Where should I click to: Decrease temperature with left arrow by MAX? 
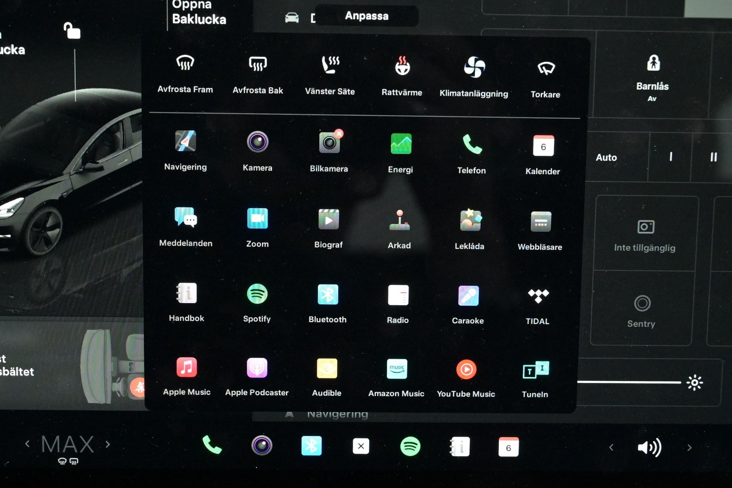tap(28, 444)
